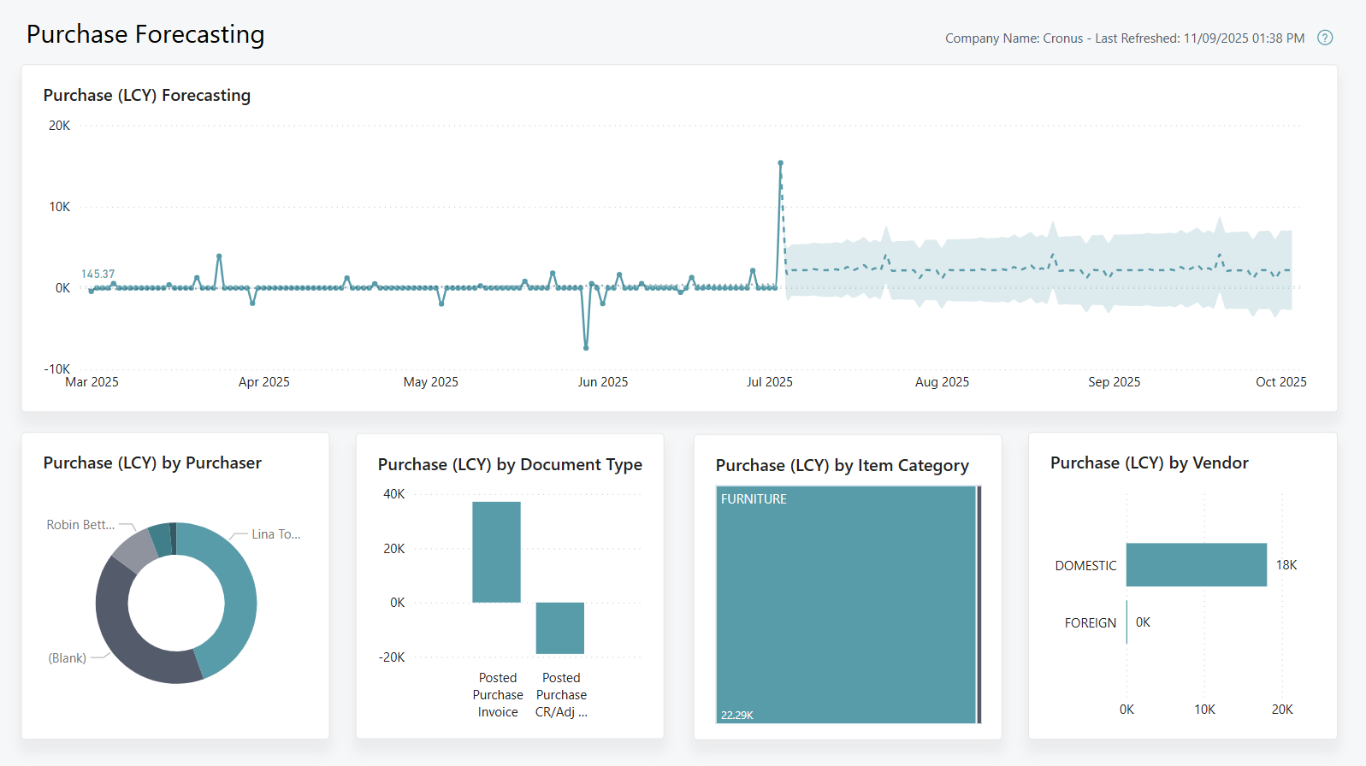Click the Purchase (LCY) by Vendor title
Screen dimensions: 1366x766
coord(1149,463)
